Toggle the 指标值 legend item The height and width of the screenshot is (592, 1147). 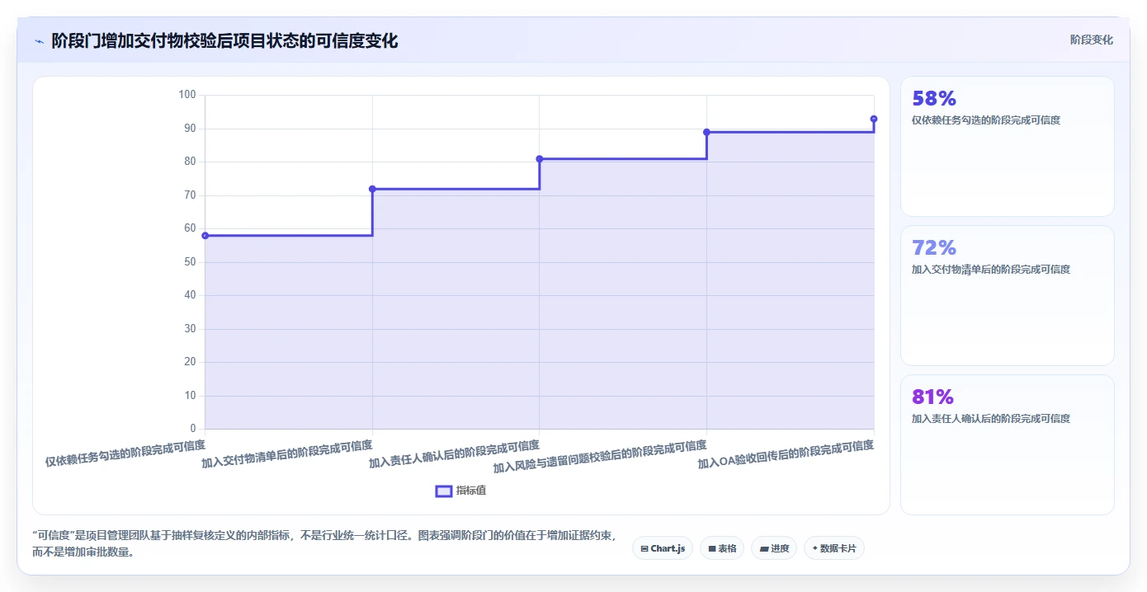pos(460,491)
